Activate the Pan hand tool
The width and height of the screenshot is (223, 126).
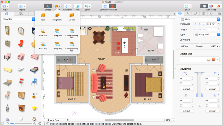coord(78,6)
